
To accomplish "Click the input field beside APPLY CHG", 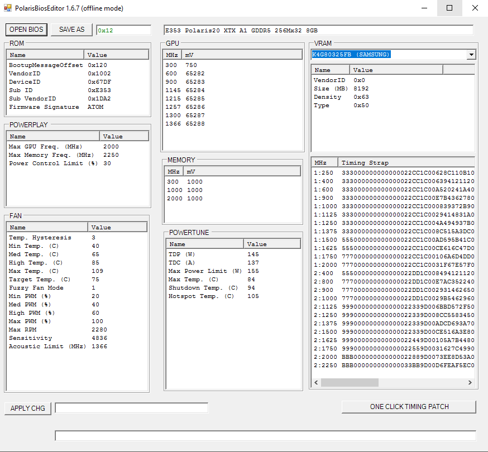I will tap(131, 408).
